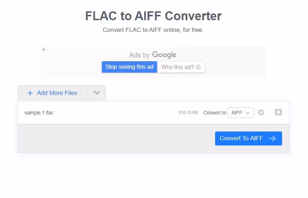Viewport: 308px width, 198px height.
Task: Click the Why this ad? button
Action: tap(181, 67)
